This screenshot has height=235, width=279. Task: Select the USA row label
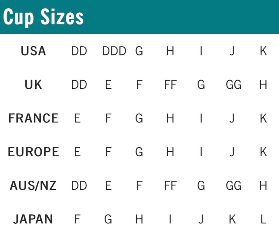coord(33,51)
